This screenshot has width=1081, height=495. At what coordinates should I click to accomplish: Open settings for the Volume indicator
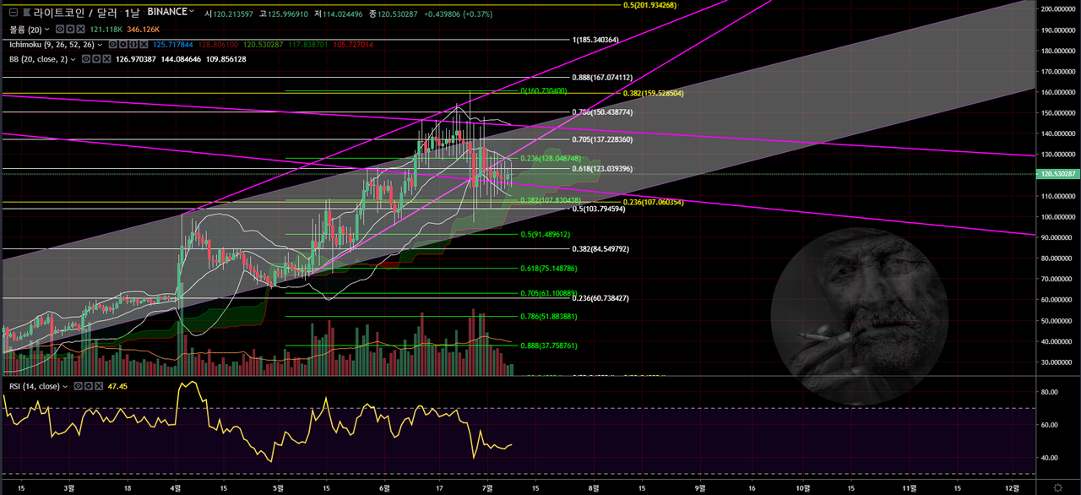point(70,30)
